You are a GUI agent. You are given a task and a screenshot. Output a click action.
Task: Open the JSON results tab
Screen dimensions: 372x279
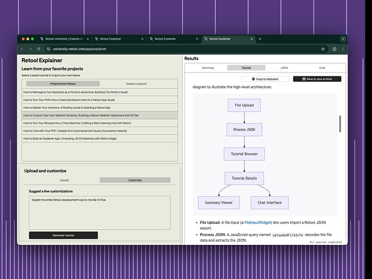(x=284, y=68)
